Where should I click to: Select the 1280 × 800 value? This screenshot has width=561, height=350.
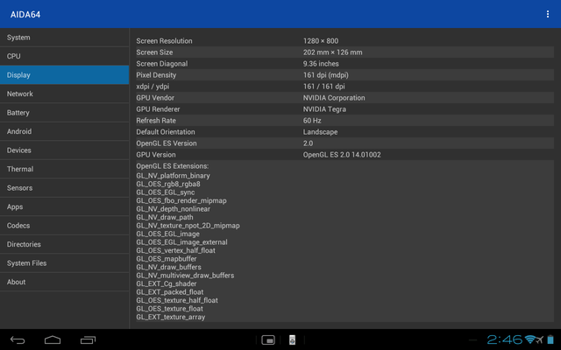click(x=321, y=41)
